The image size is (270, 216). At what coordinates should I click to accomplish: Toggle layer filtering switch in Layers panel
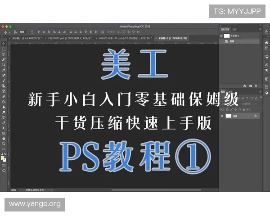coord(261,98)
